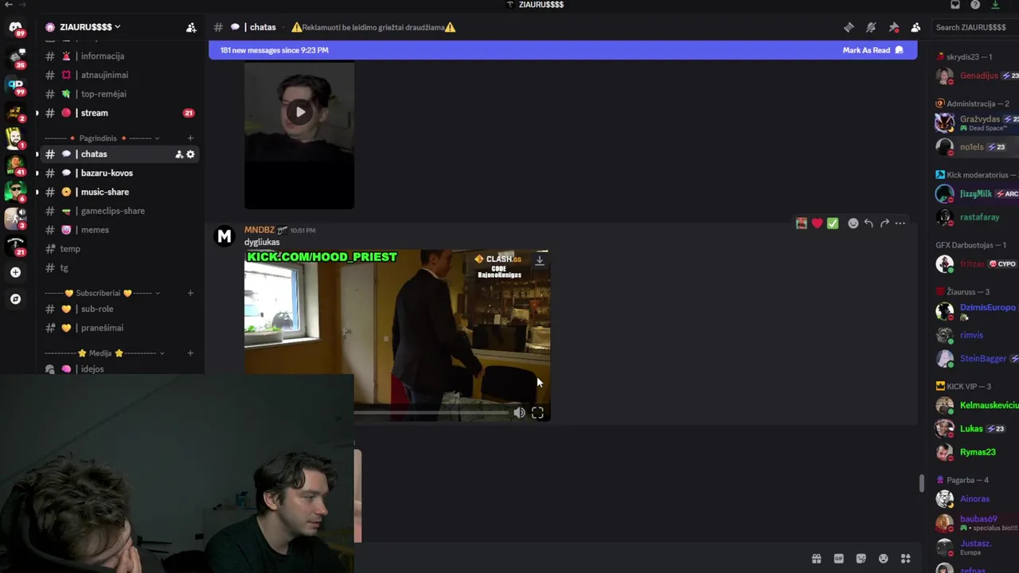This screenshot has height=573, width=1019.
Task: Open Rymas23 member profile
Action: pos(977,452)
